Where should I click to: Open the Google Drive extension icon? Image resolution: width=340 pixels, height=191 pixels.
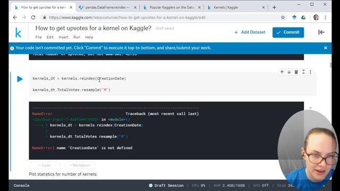tap(303, 18)
